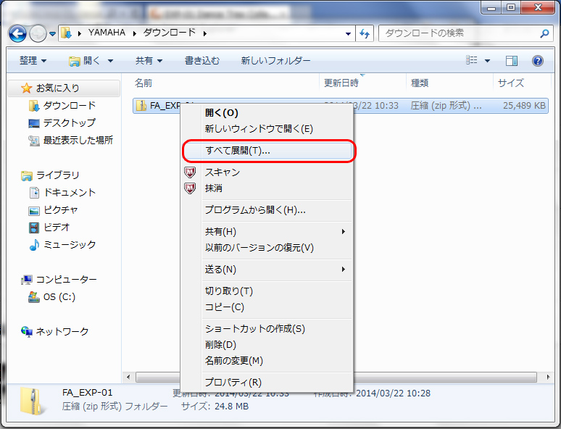Select コンピューター in the navigation pane
The height and width of the screenshot is (429, 561).
pyautogui.click(x=66, y=280)
